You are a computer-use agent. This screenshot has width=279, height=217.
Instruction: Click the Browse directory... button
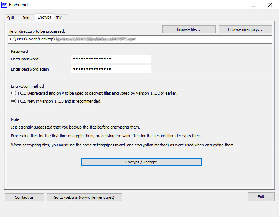(245, 29)
